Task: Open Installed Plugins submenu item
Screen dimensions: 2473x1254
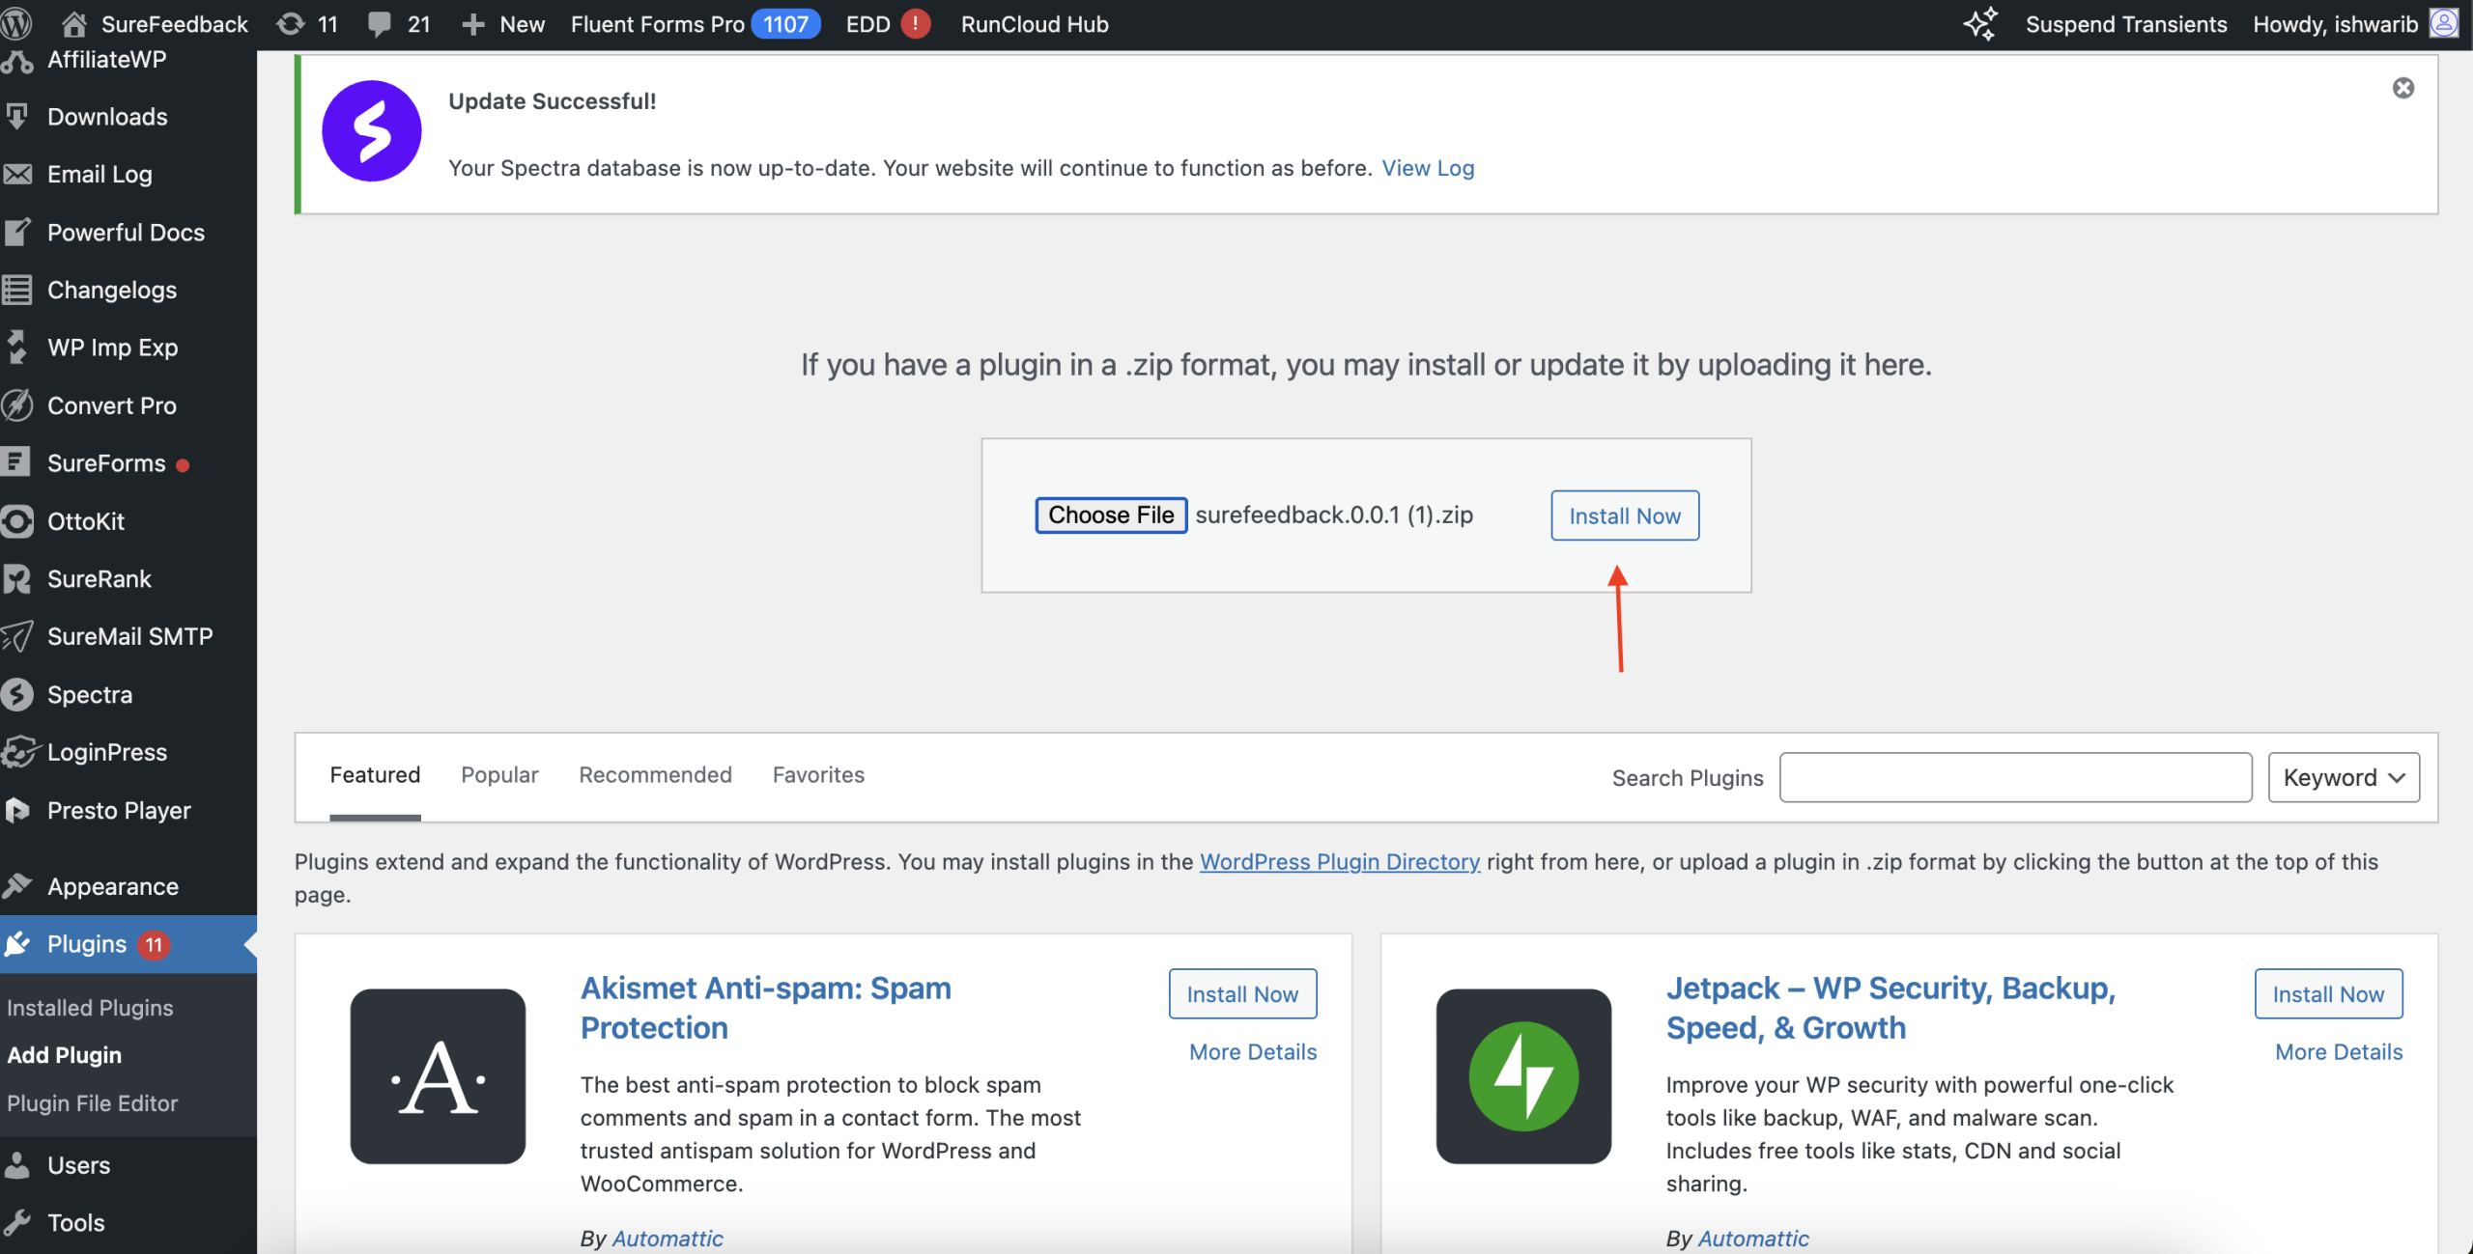Action: tap(90, 1007)
